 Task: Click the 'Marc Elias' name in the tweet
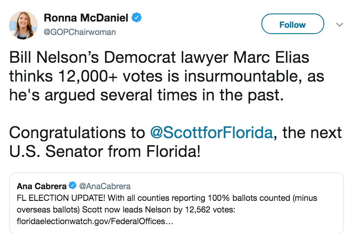271,57
